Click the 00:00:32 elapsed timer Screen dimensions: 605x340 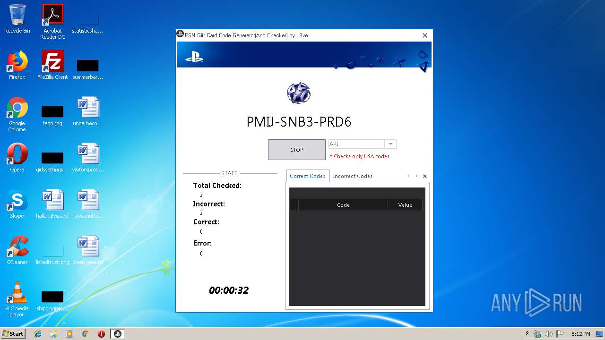click(229, 290)
